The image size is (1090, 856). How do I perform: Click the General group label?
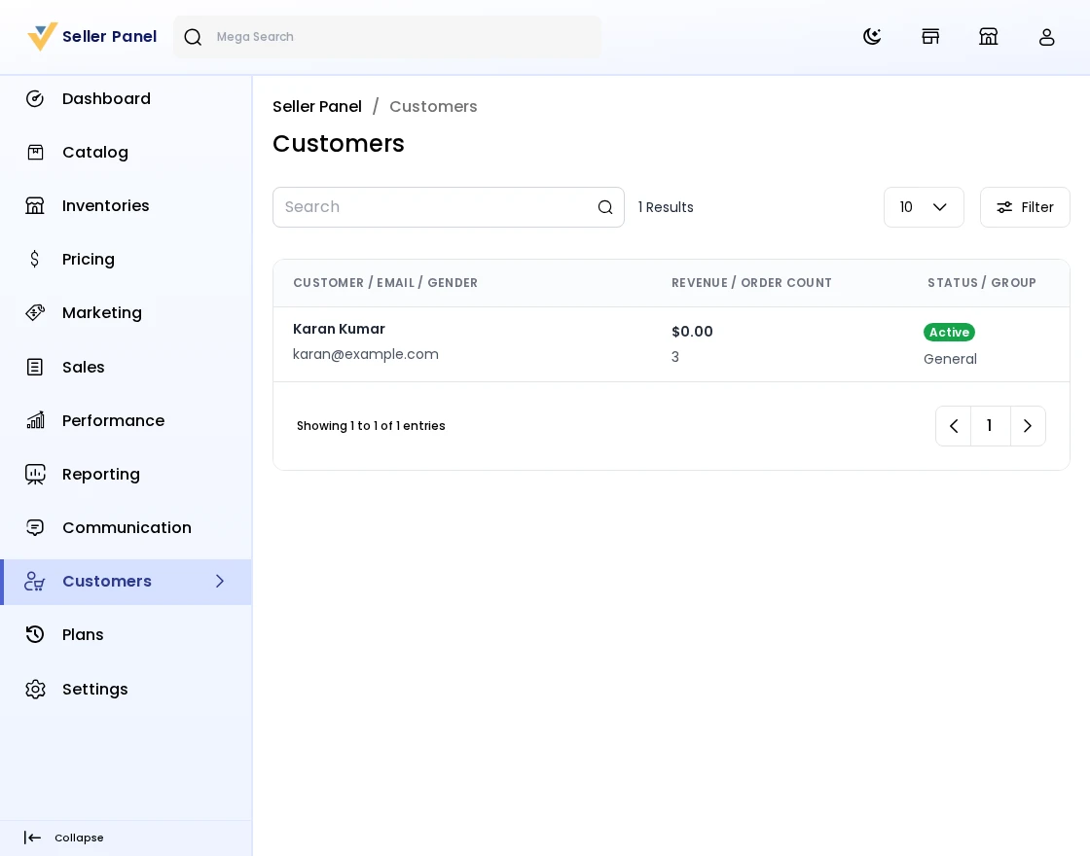[x=950, y=359]
